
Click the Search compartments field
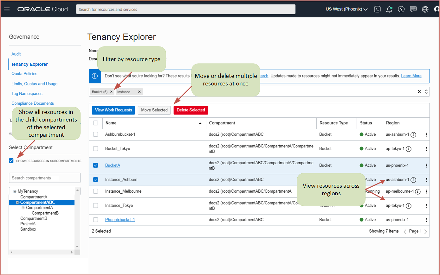[44, 178]
